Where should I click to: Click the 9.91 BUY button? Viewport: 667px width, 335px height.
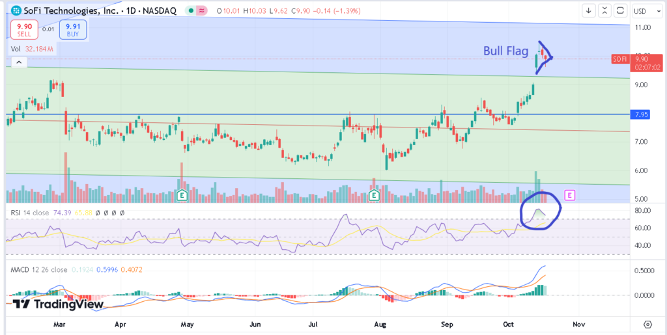(73, 29)
